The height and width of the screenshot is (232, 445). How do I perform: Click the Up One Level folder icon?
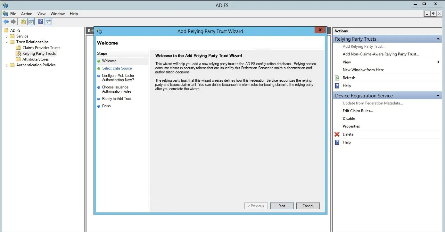coord(23,22)
